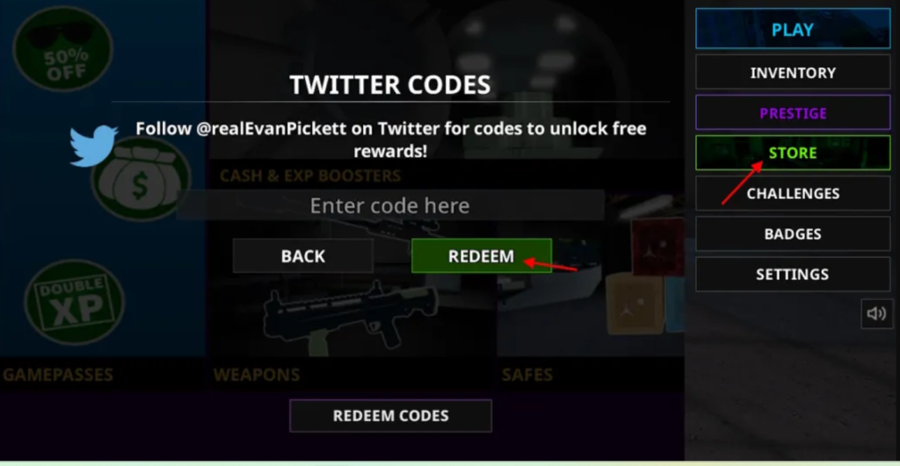Go back from Twitter Codes dialog
Screen dimensions: 900x466
tap(303, 256)
